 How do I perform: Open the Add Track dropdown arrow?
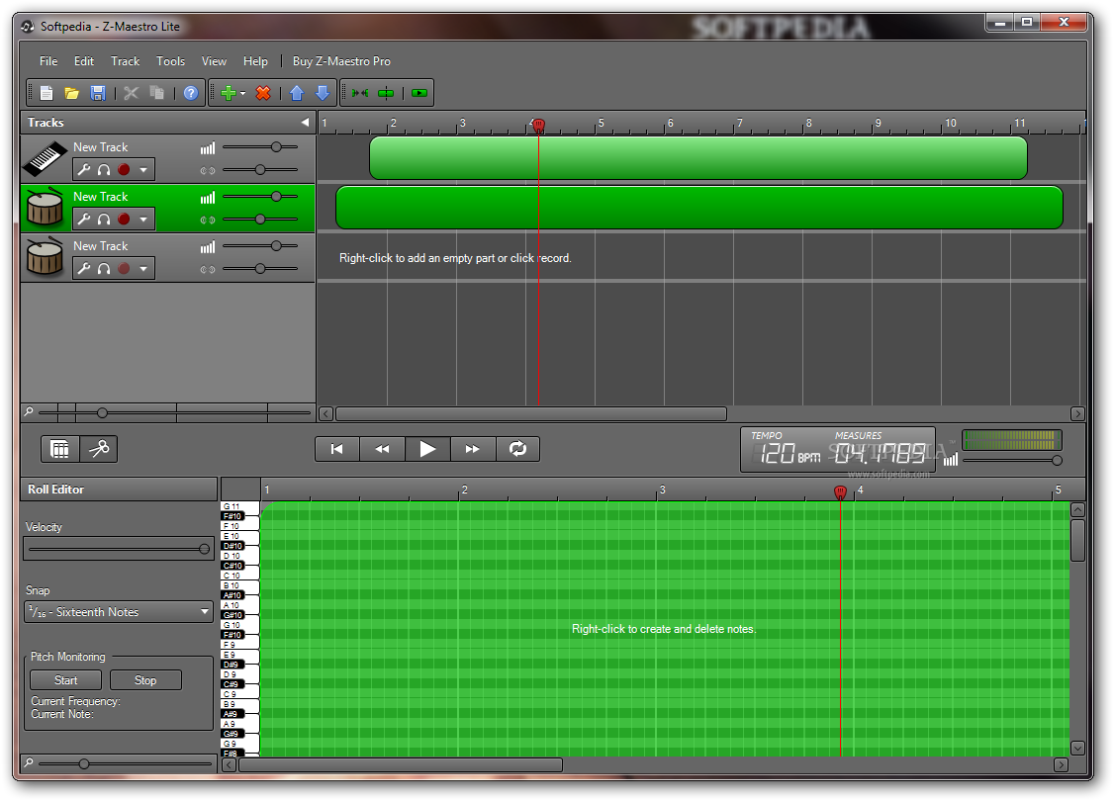pos(243,93)
